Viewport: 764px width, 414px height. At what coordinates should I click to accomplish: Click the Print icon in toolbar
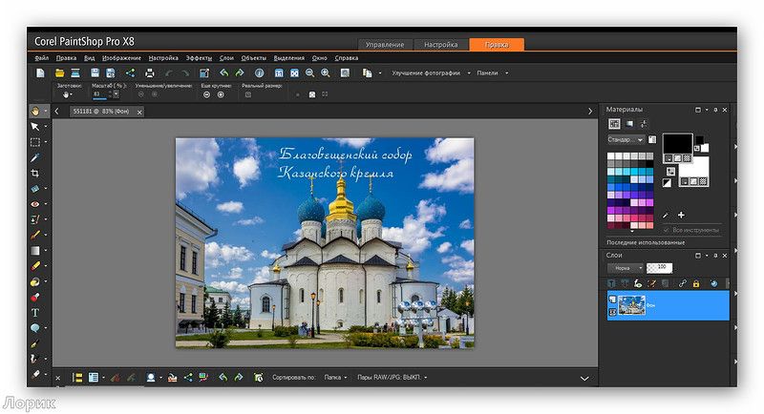(x=149, y=72)
